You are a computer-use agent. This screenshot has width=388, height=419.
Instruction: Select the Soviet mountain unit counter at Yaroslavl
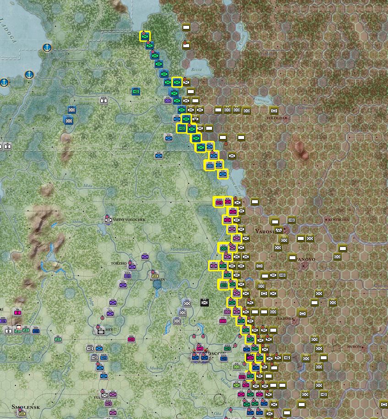pos(279,229)
